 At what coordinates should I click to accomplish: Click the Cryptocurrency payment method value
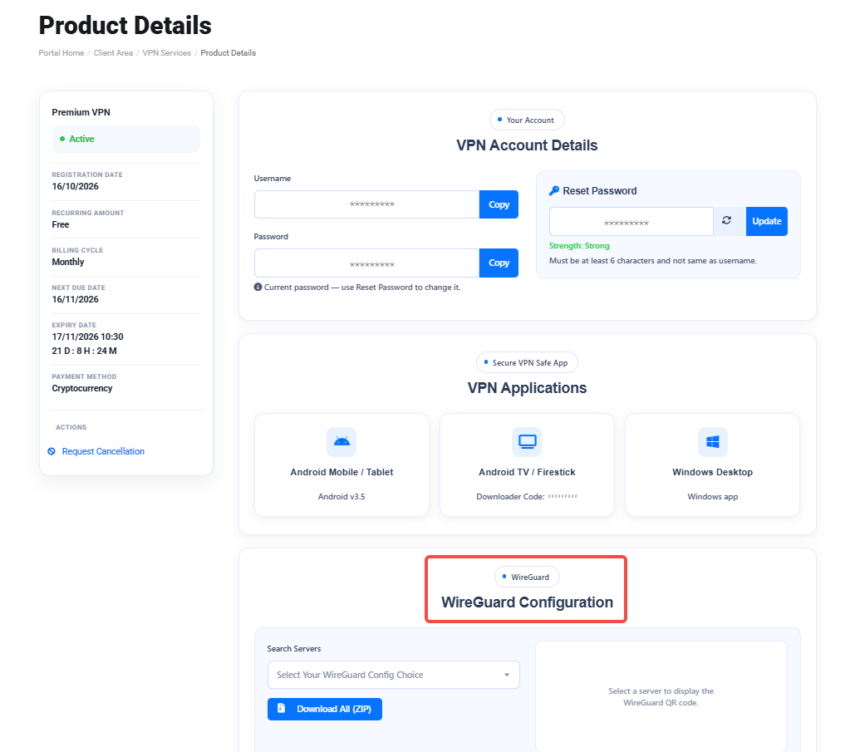tap(82, 388)
